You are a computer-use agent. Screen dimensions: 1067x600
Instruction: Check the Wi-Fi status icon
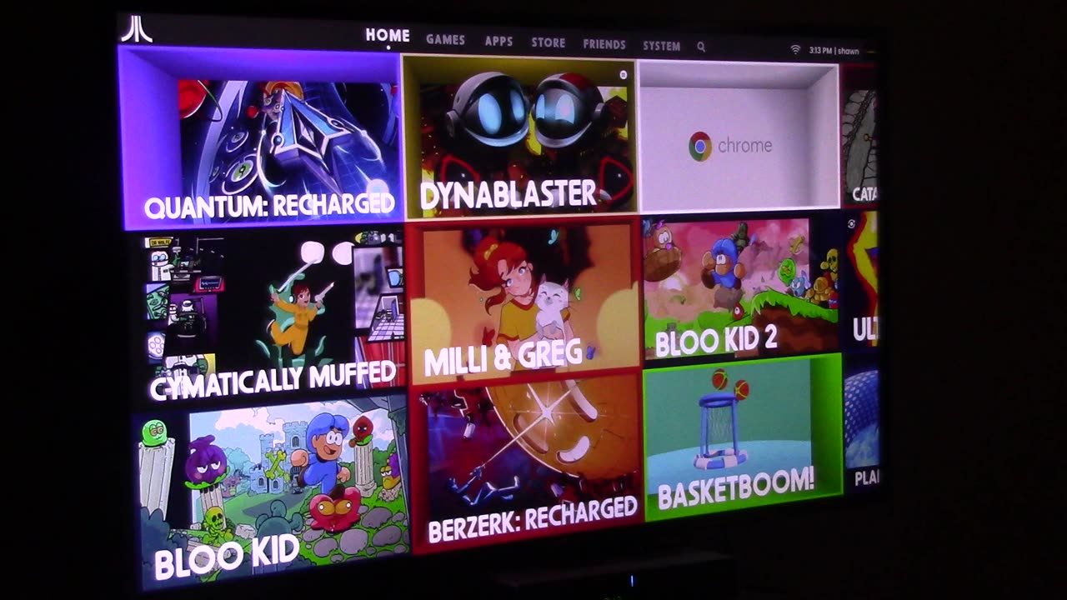tap(795, 50)
